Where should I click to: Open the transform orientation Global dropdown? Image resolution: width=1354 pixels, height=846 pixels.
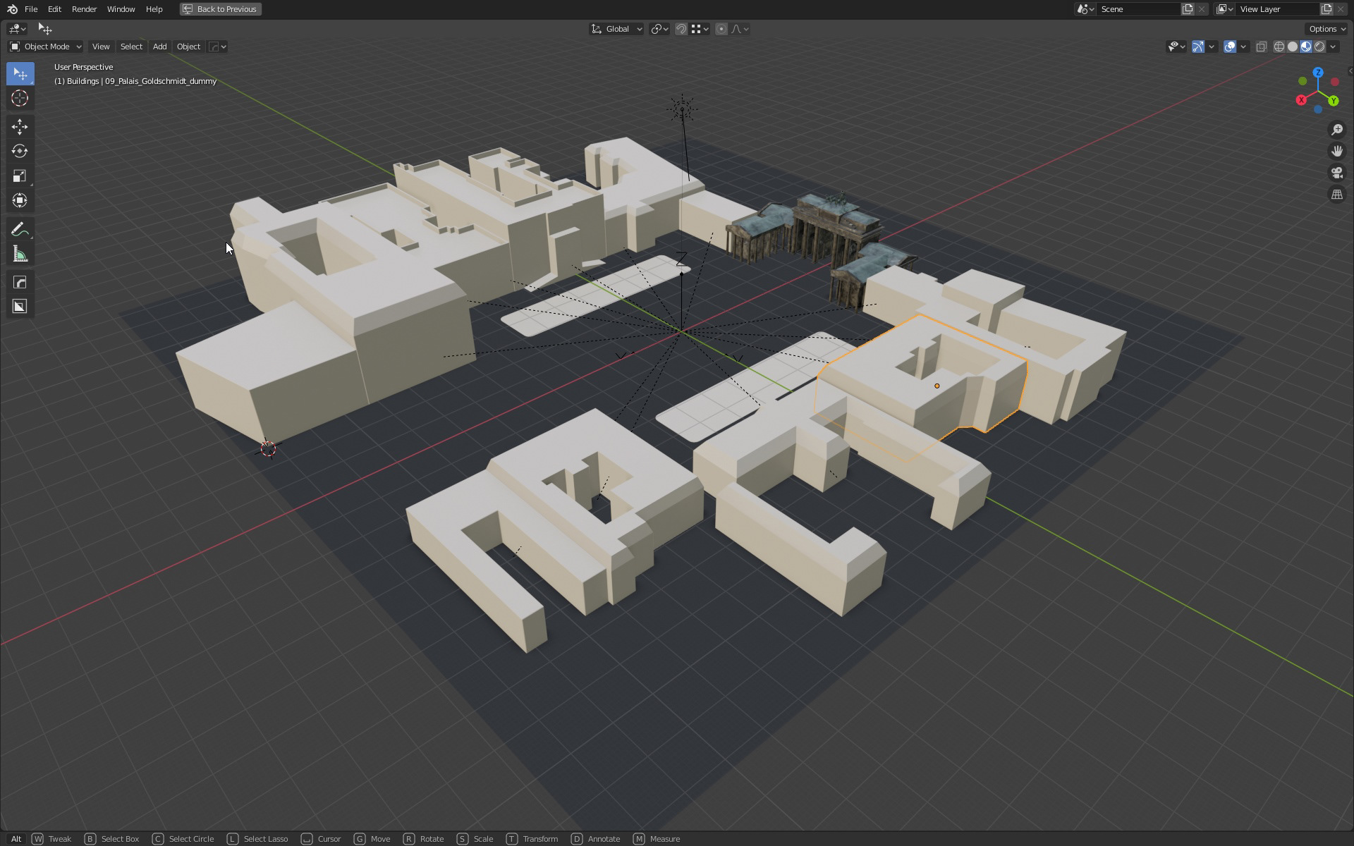coord(617,29)
